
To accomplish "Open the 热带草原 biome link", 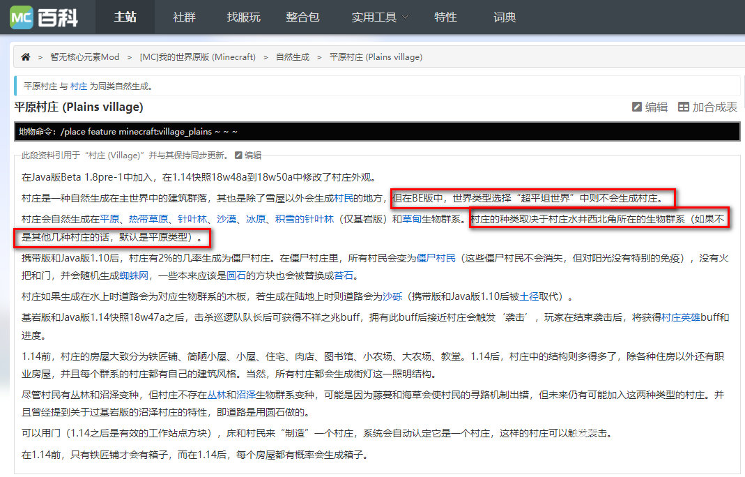I will (x=148, y=219).
